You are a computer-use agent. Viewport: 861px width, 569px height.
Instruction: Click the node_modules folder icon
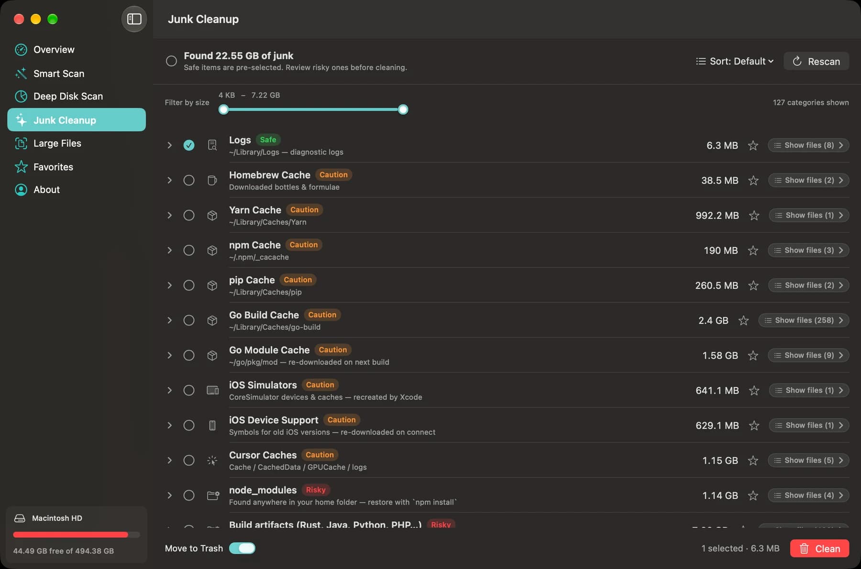(213, 495)
